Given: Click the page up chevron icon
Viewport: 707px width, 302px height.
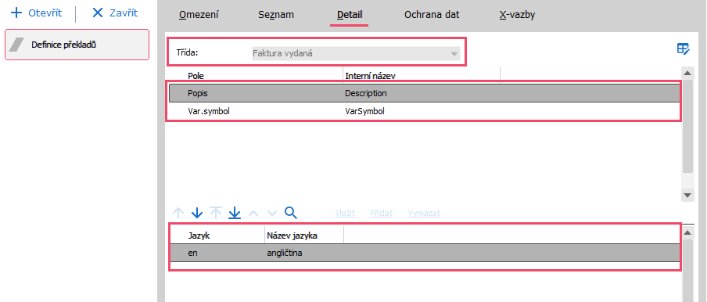Looking at the screenshot, I should point(253,213).
